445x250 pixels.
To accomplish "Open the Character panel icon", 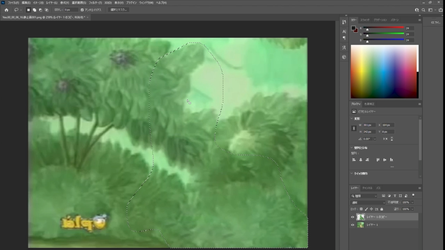I will click(344, 31).
